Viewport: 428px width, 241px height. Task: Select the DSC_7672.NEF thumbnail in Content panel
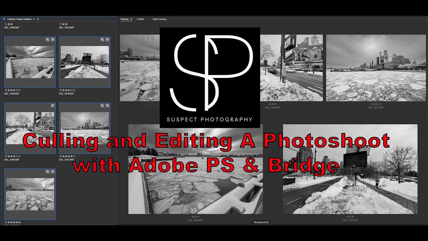tap(85, 128)
